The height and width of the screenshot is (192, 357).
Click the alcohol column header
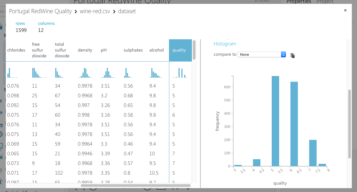[156, 50]
